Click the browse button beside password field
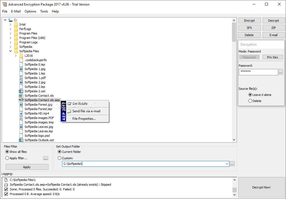286x199 pixels. tap(280, 72)
